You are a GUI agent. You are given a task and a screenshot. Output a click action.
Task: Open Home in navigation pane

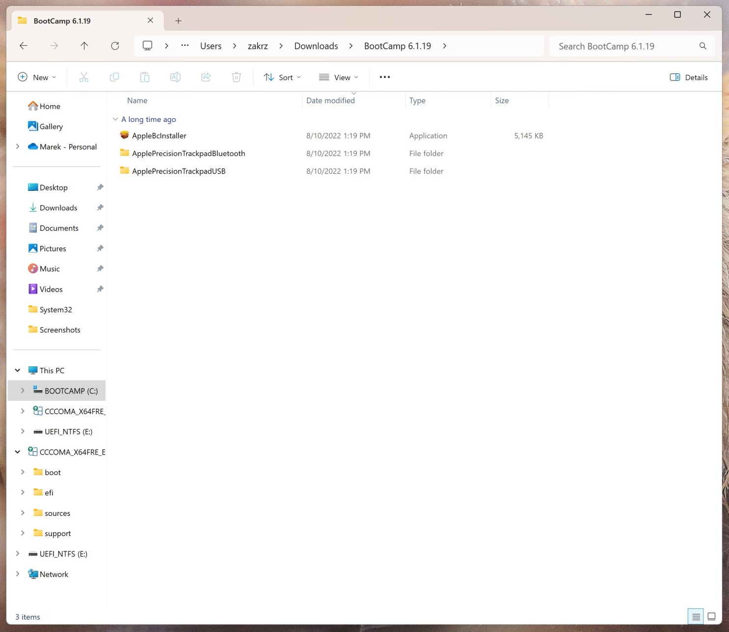50,106
